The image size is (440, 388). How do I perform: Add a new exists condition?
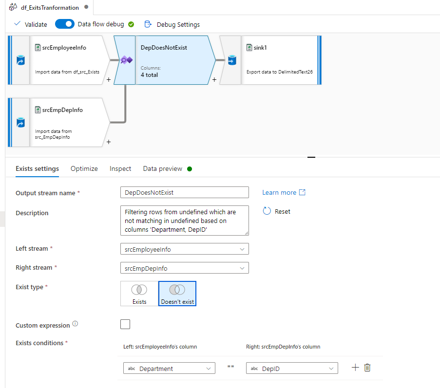(355, 368)
